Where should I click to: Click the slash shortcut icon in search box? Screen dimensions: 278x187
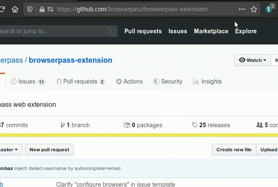(x=111, y=31)
